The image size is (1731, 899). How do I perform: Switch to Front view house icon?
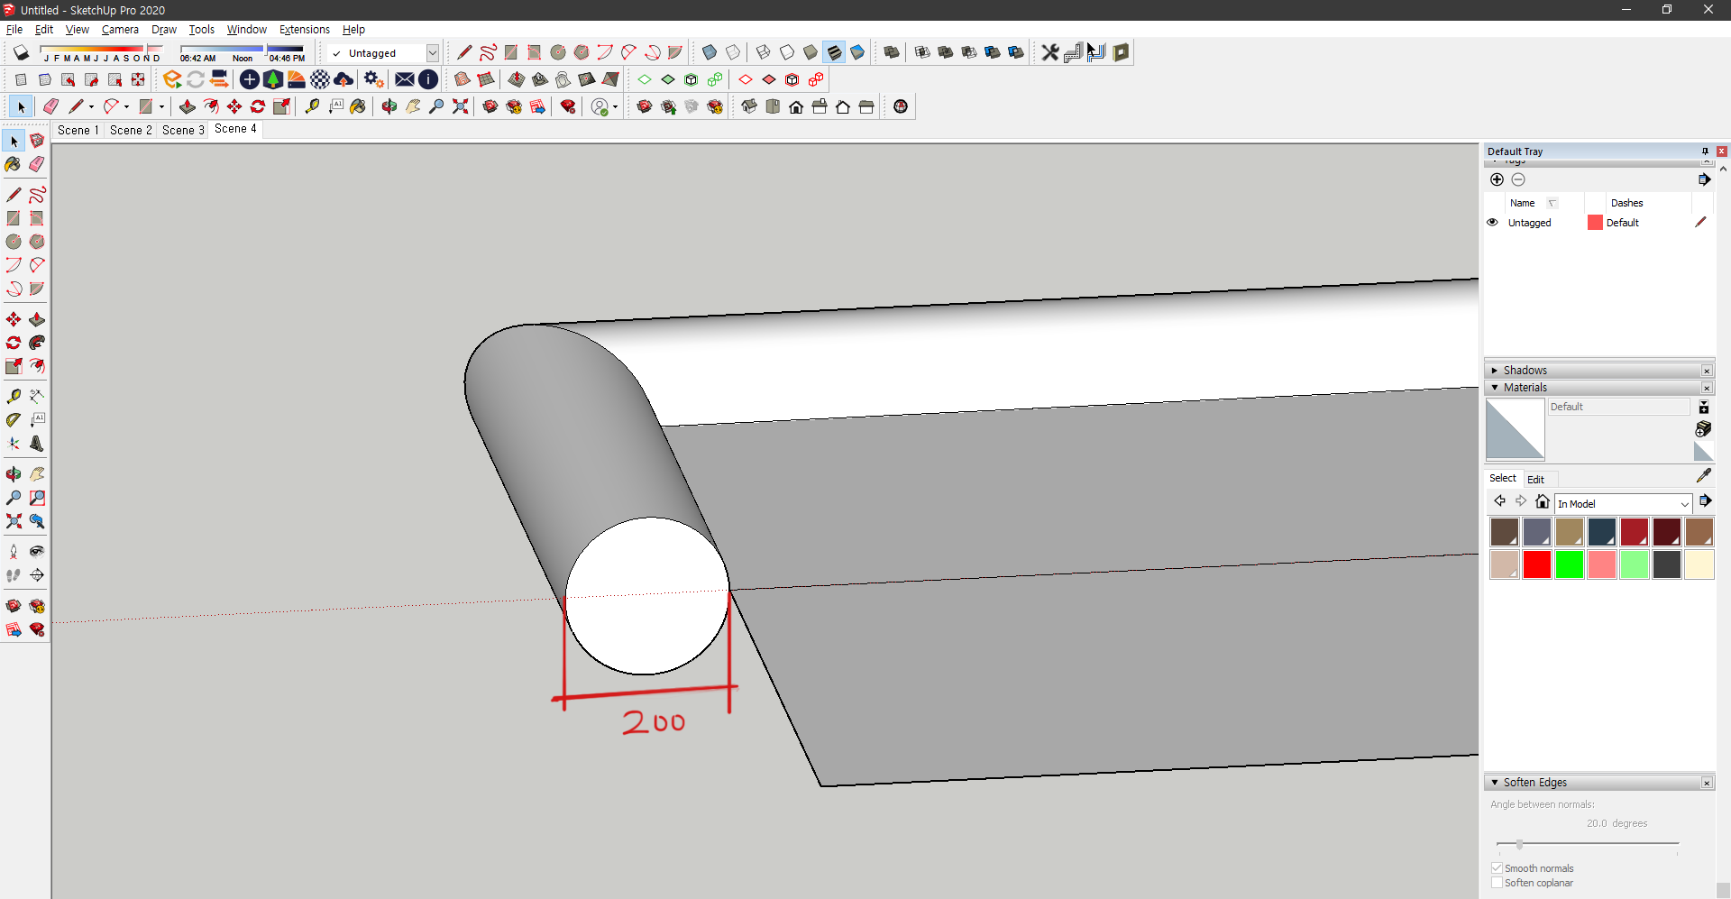click(x=796, y=106)
